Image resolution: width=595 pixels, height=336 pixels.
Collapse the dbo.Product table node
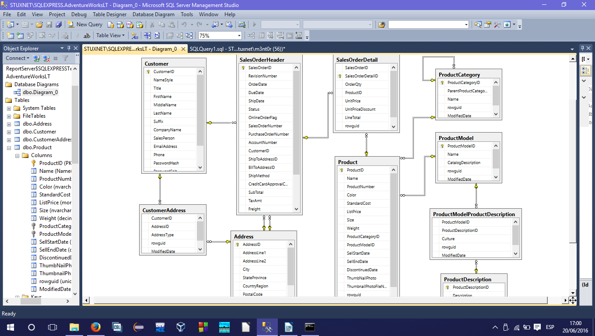point(9,147)
